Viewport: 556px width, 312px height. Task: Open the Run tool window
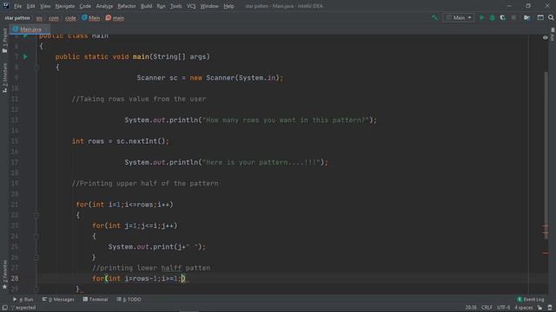coord(23,300)
